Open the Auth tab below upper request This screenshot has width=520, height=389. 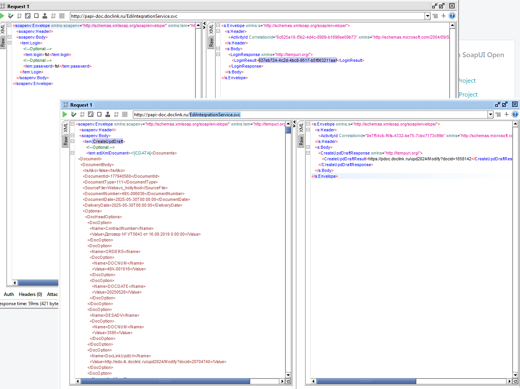pyautogui.click(x=9, y=294)
